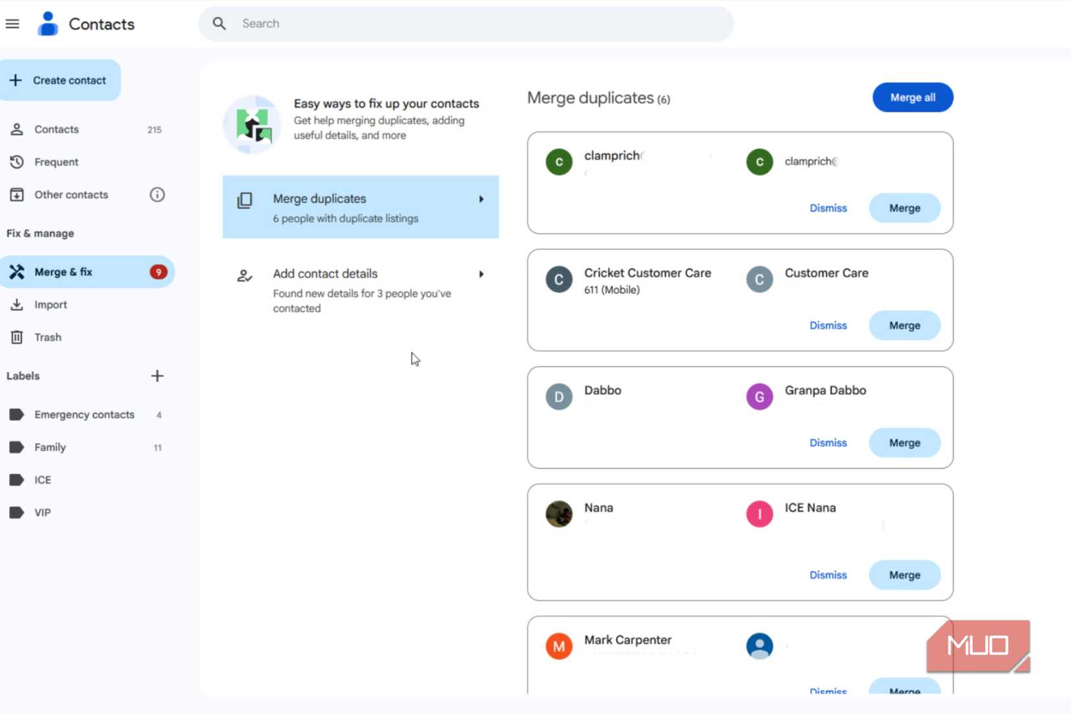The height and width of the screenshot is (714, 1071).
Task: Click the Emergency contacts label tag icon
Action: coord(17,414)
